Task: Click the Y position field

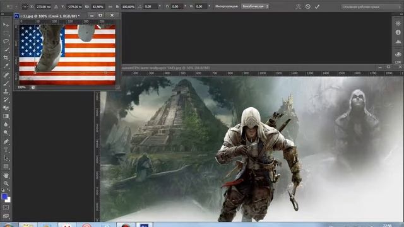Action: pyautogui.click(x=74, y=7)
